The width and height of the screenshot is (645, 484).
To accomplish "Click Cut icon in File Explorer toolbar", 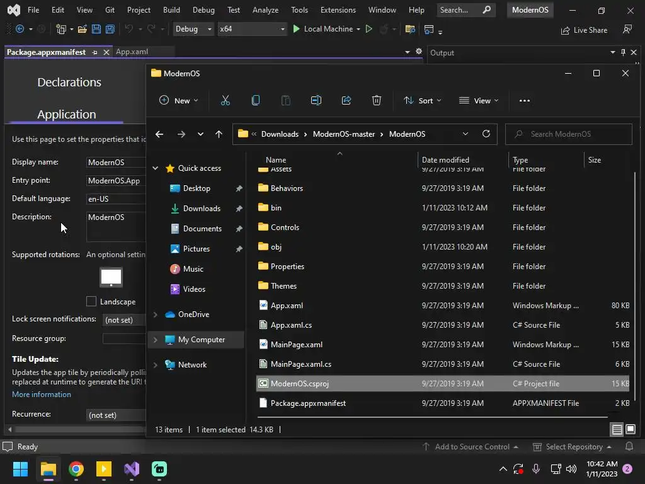I will point(225,100).
